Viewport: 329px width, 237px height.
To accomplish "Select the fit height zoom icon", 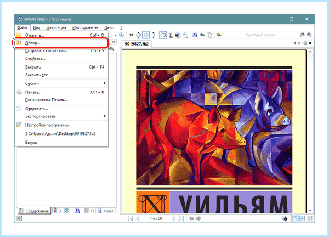I will 154,35.
